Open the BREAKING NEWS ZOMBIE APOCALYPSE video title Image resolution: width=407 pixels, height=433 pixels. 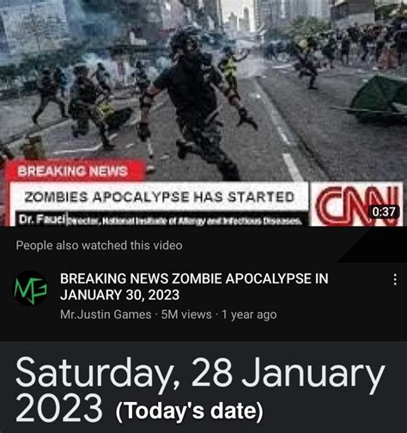click(194, 287)
